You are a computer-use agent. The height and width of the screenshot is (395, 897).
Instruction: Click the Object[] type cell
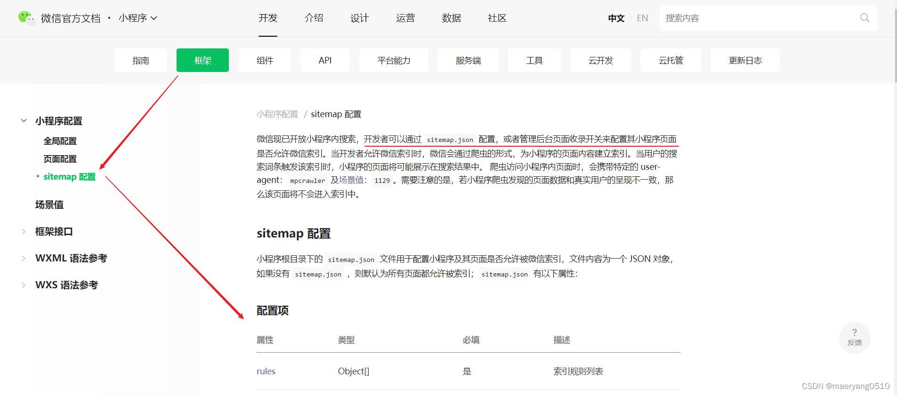pyautogui.click(x=354, y=371)
